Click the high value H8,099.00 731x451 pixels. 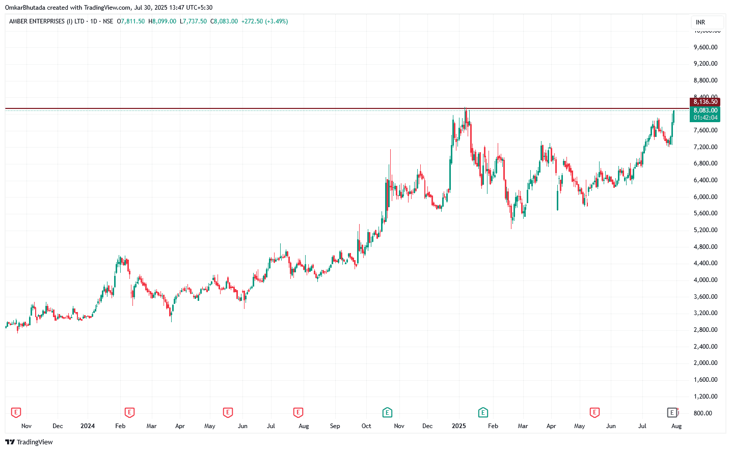163,21
